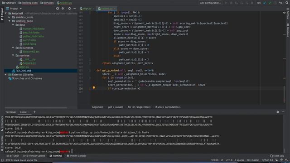
Task: Select seq2.fasta file
Action: point(29,44)
